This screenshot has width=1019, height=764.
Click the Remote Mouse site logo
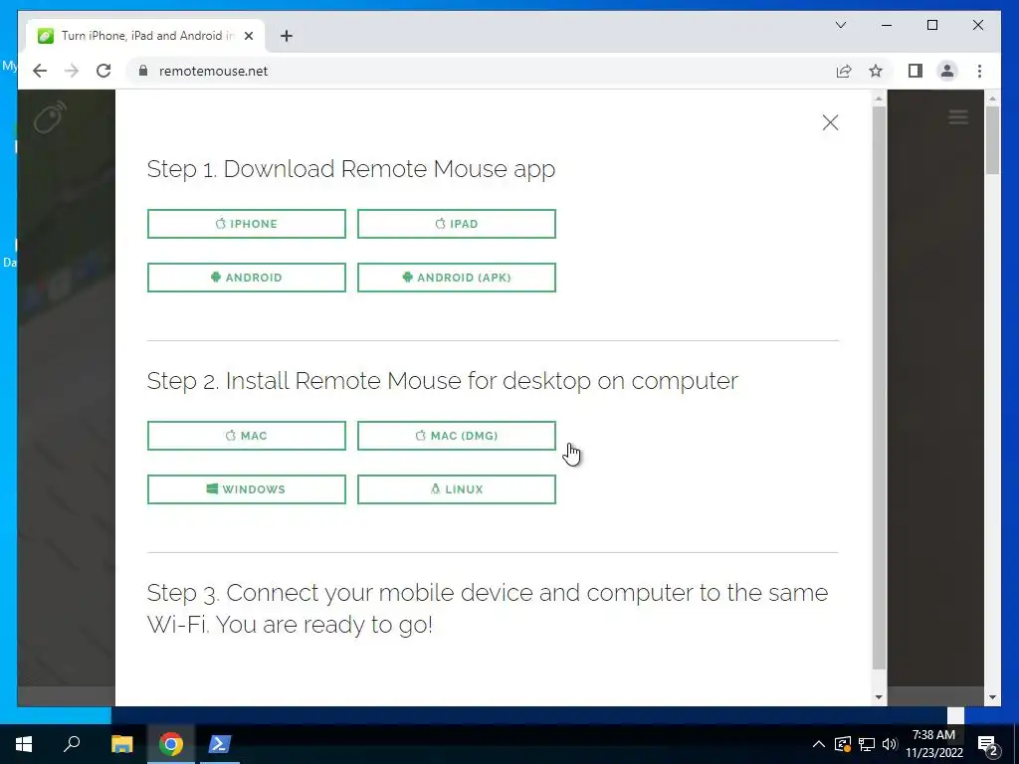pyautogui.click(x=50, y=117)
